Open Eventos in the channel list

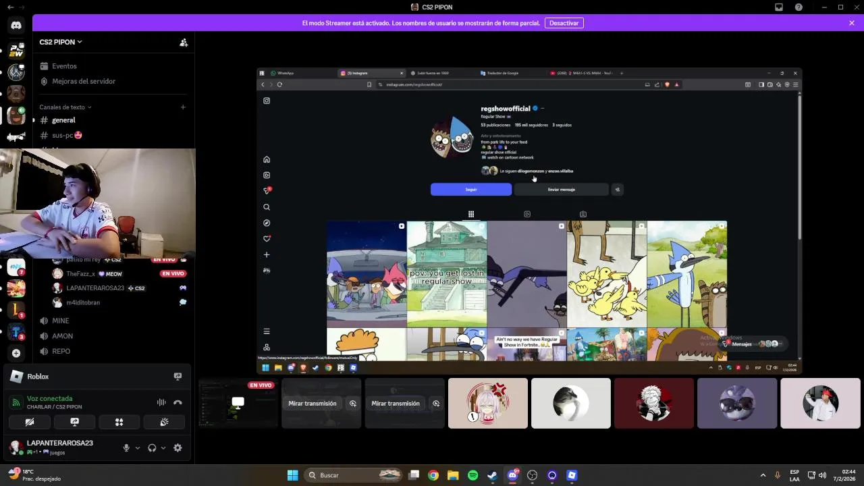click(64, 66)
